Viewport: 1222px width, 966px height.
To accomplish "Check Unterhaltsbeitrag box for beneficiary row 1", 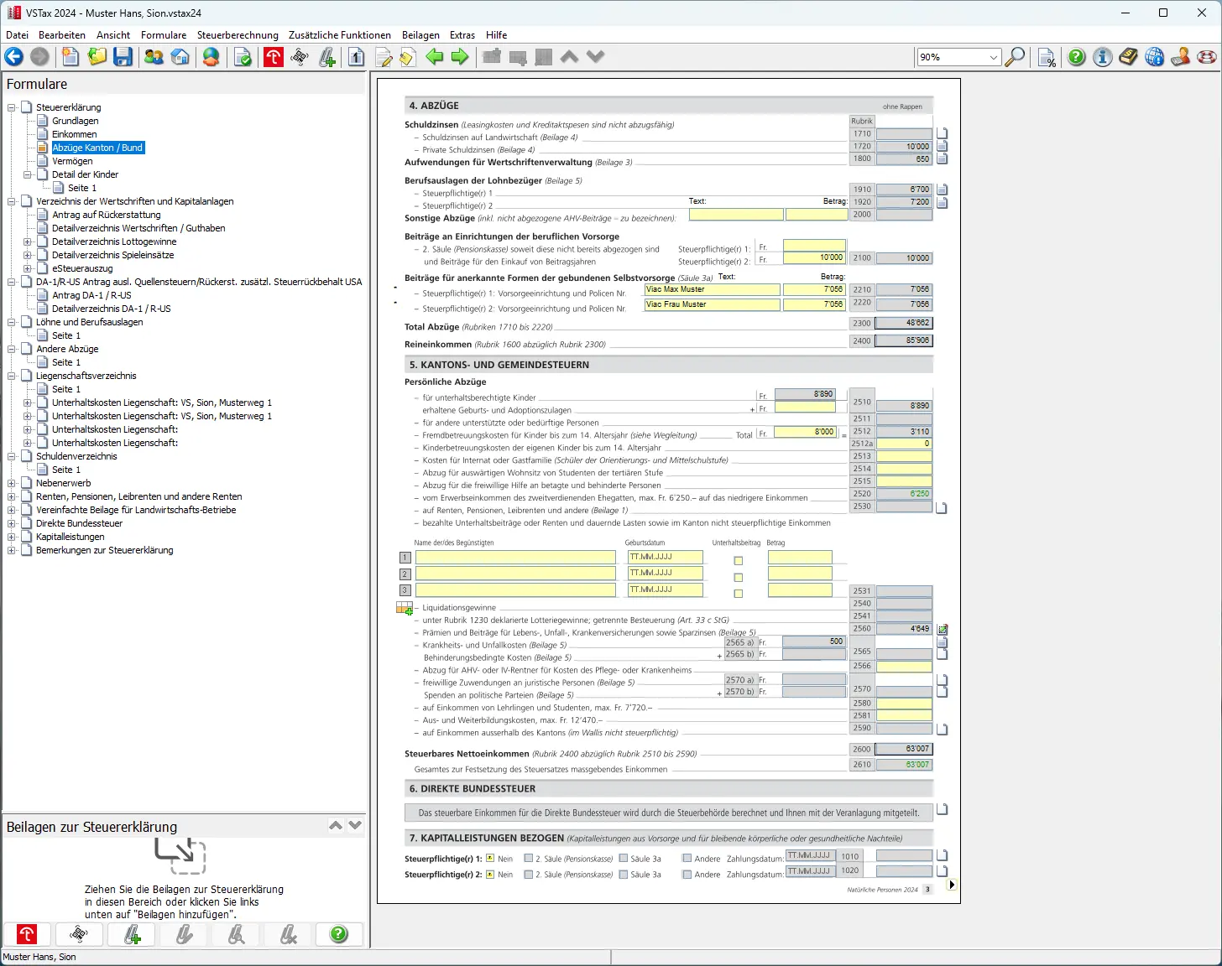I will pos(739,561).
